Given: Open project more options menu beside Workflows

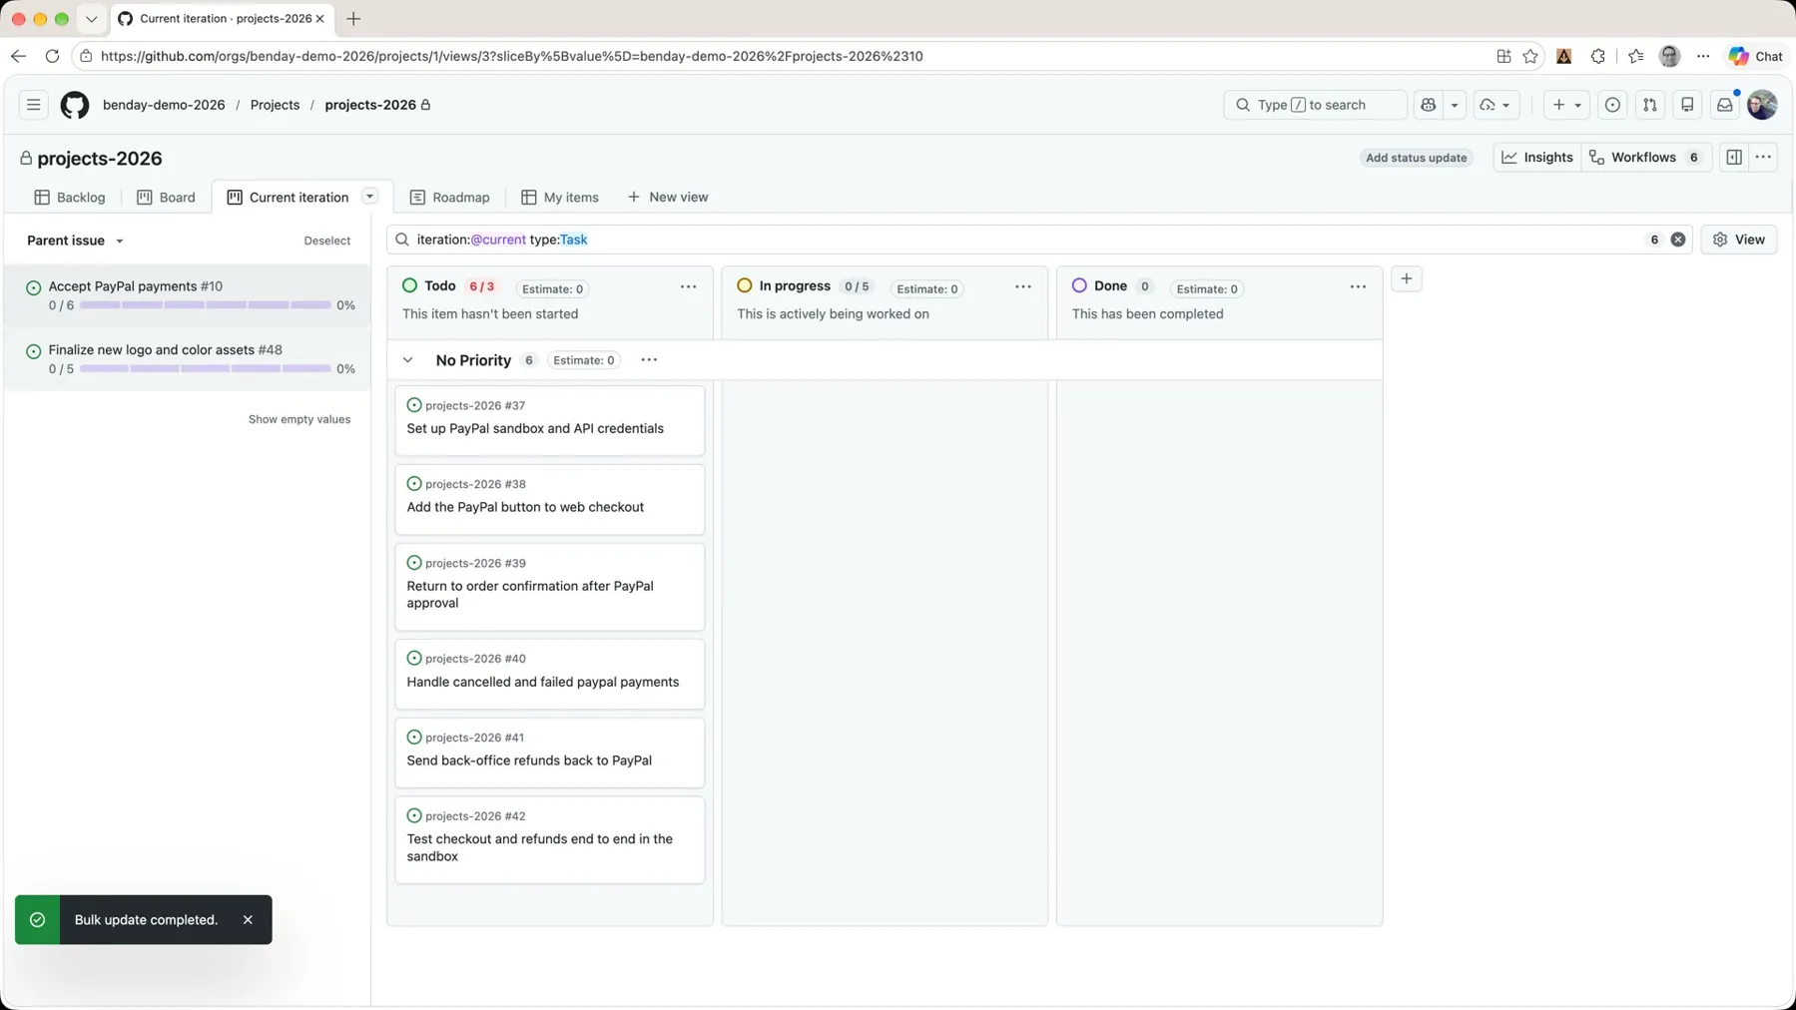Looking at the screenshot, I should point(1763,158).
